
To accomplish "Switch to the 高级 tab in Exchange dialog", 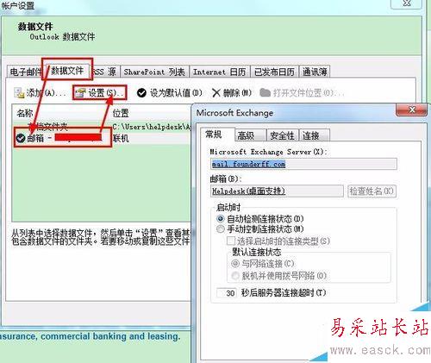I will 250,135.
